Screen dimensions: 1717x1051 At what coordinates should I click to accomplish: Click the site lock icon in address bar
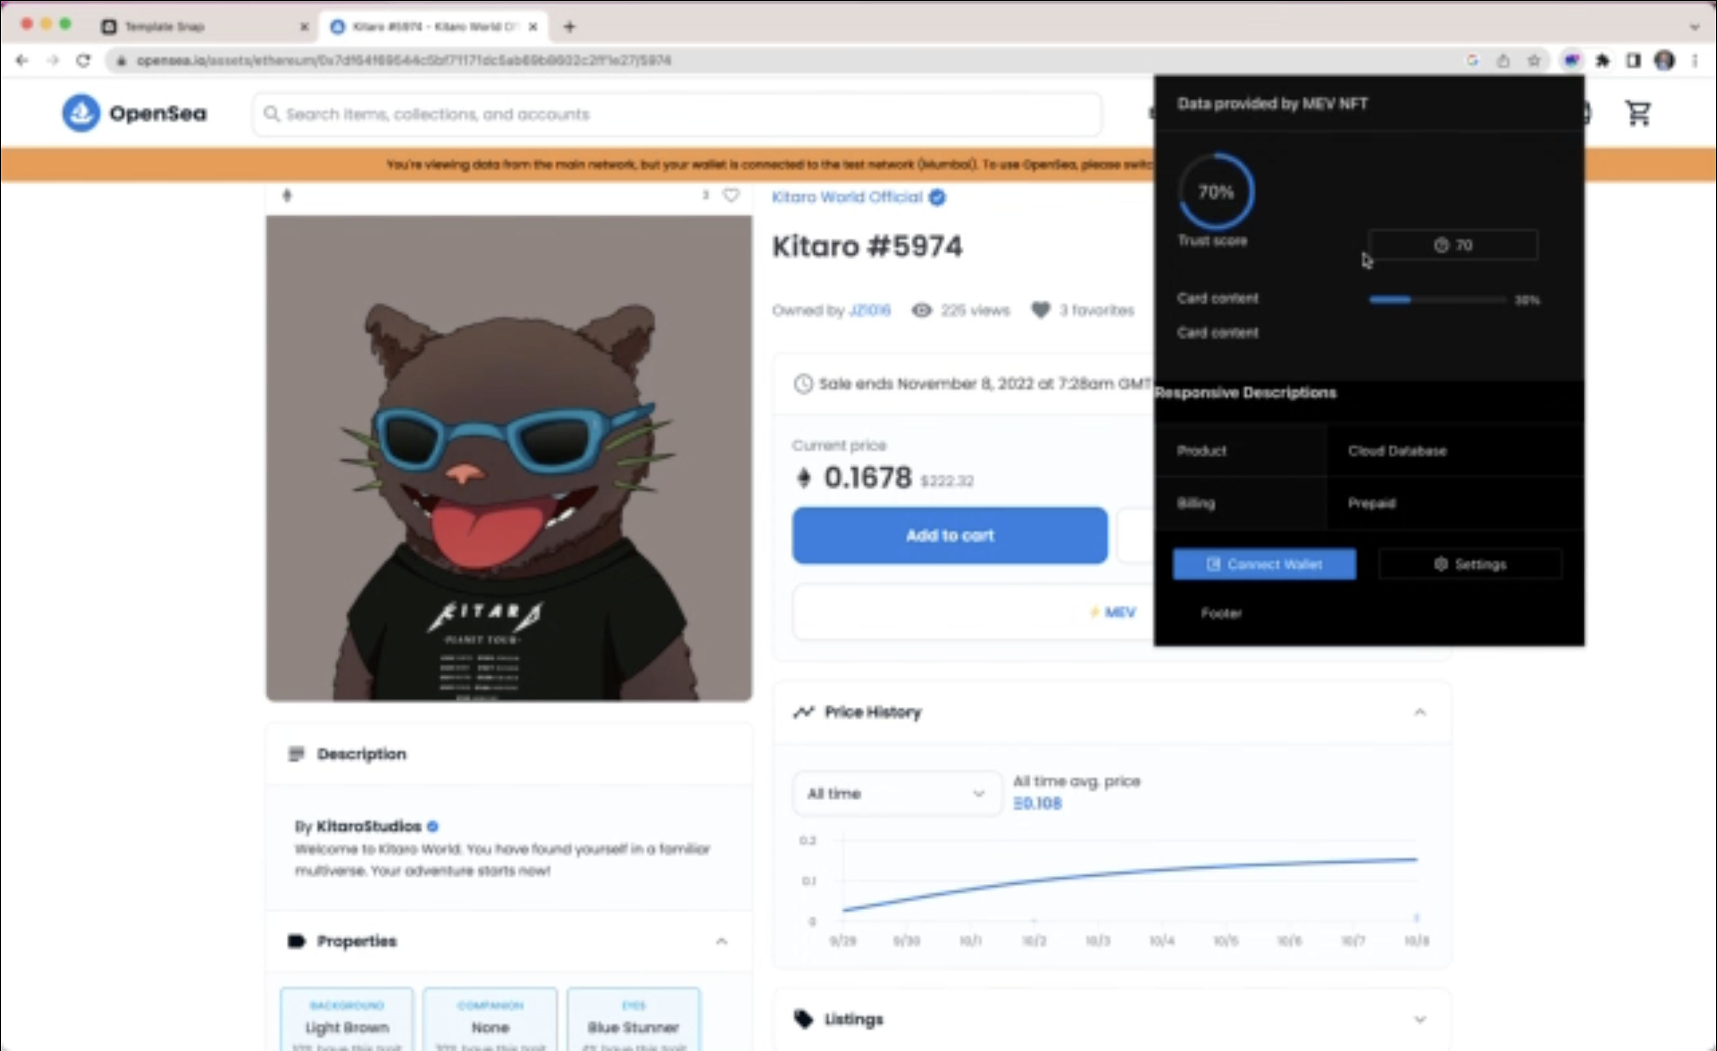121,61
